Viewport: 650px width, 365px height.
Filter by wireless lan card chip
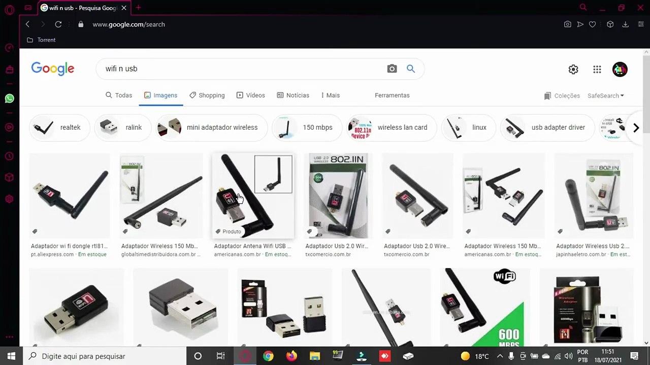(391, 127)
